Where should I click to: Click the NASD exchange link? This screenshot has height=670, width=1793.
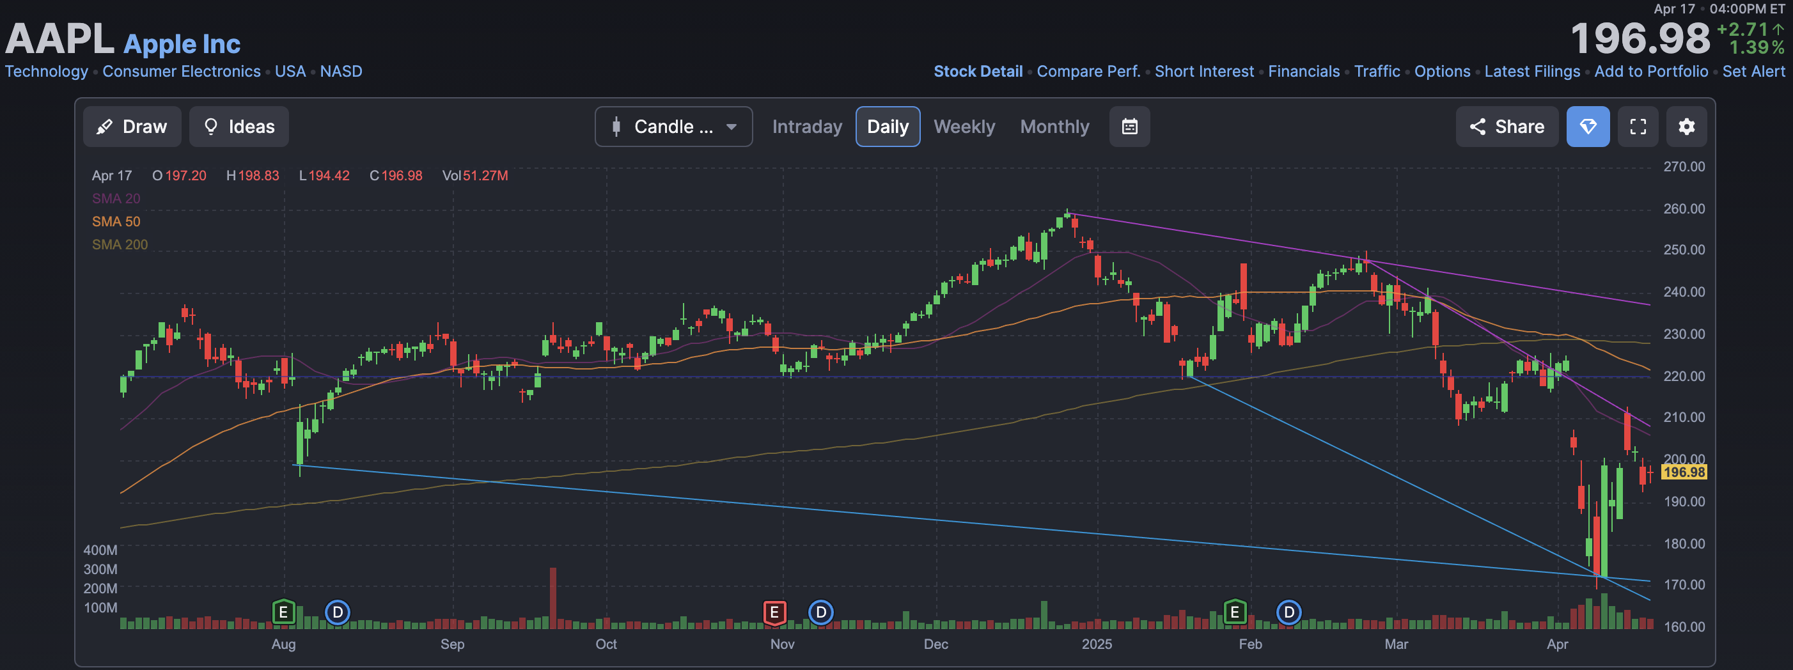(341, 72)
